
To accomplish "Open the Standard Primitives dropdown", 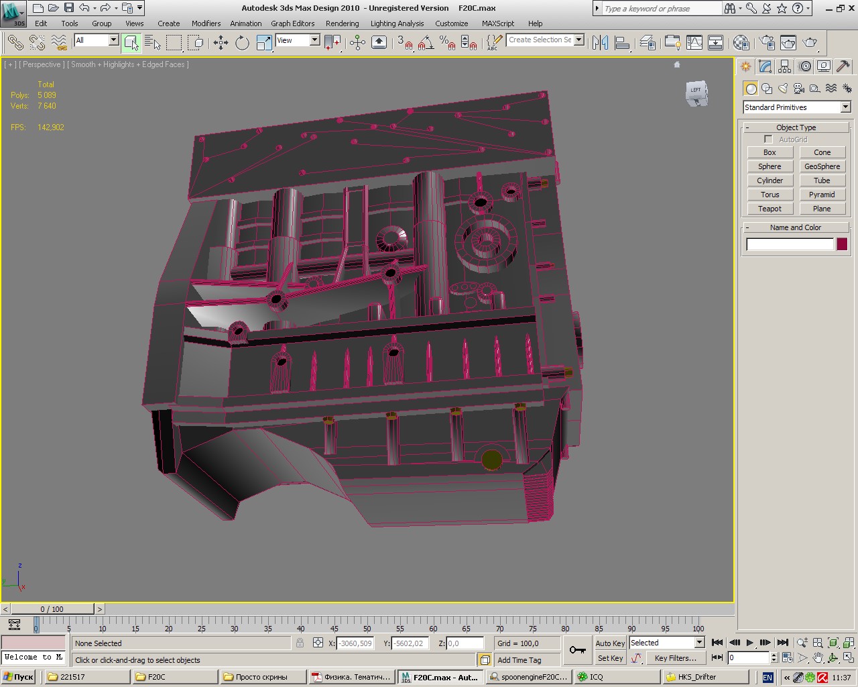I will point(797,107).
